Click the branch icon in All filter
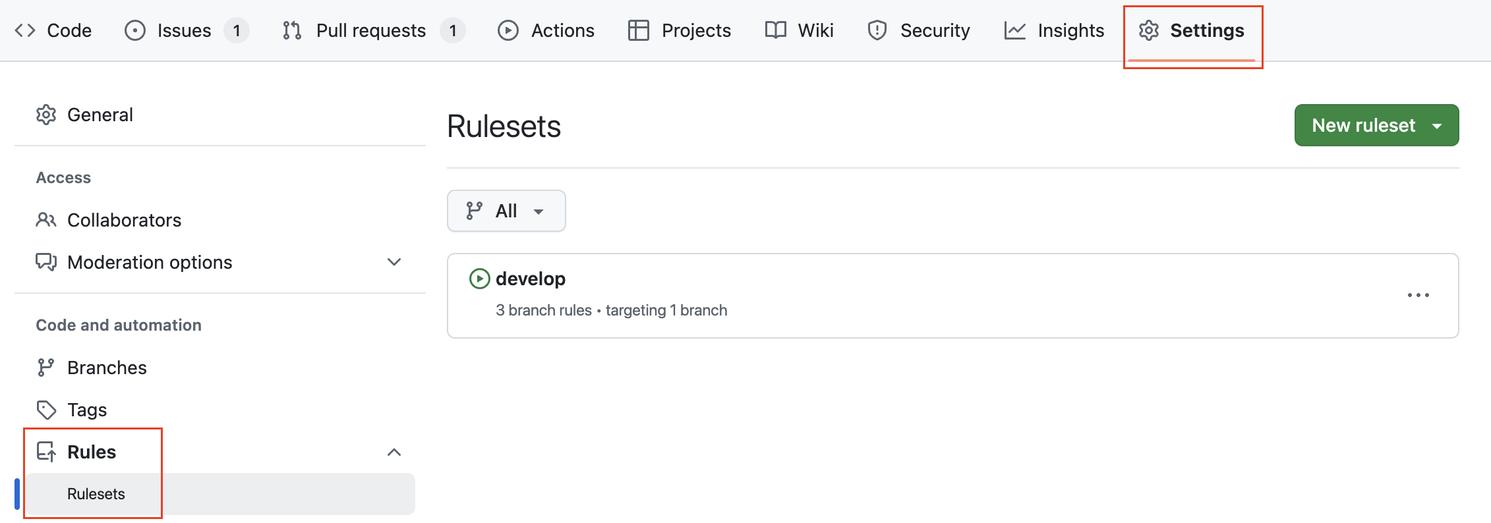The height and width of the screenshot is (523, 1491). pos(475,211)
